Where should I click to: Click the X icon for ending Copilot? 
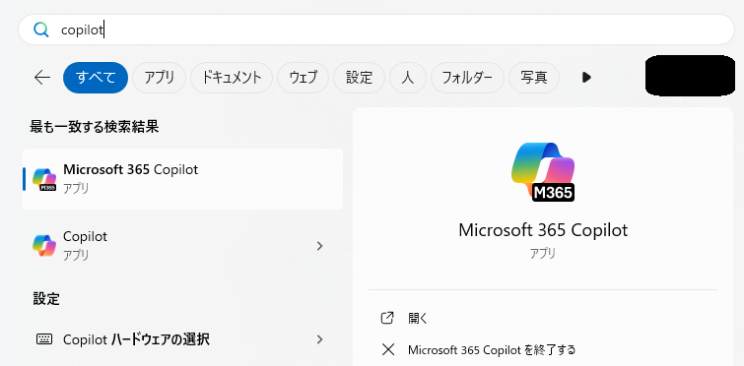[388, 350]
